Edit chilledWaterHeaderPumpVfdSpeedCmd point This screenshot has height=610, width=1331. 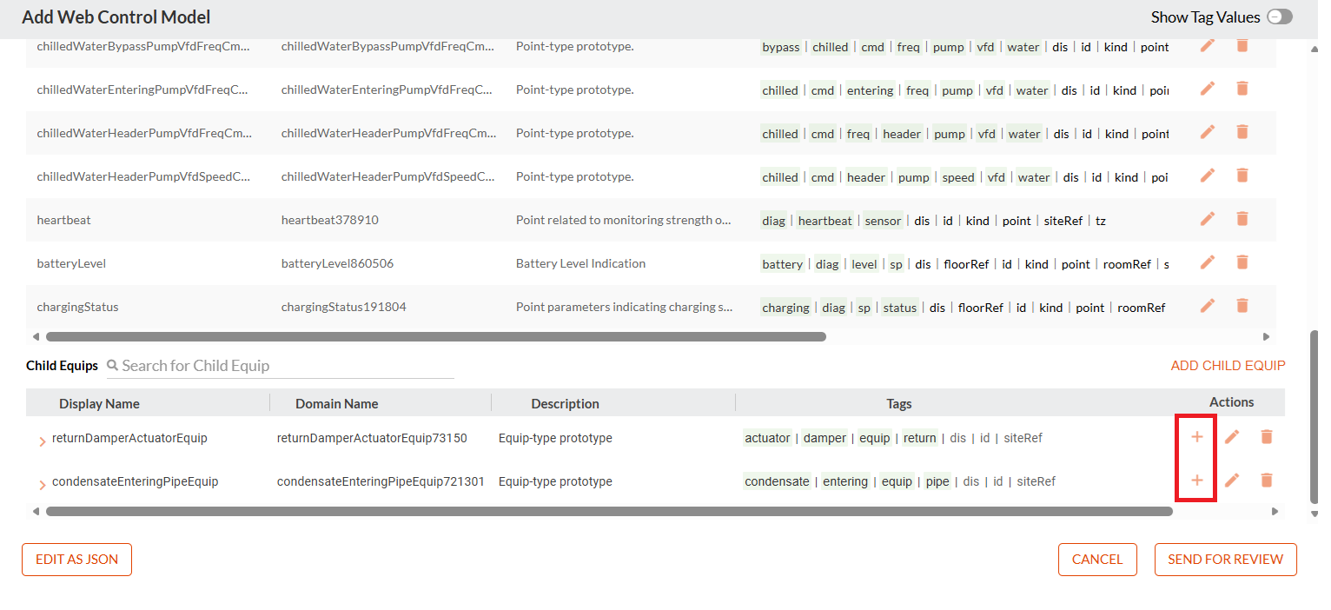click(x=1208, y=176)
